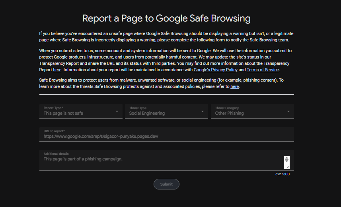
Task: Open the Threat Type dropdown
Action: pos(166,111)
